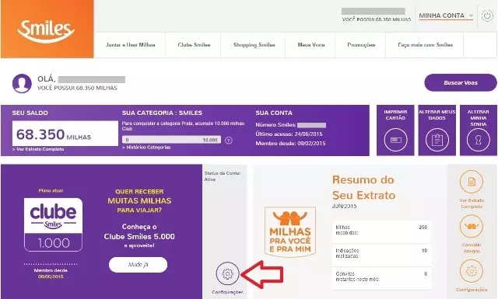Viewport: 498px width, 299px height.
Task: Click the Milhas Pra Você e Pra Mim banner
Action: (290, 231)
